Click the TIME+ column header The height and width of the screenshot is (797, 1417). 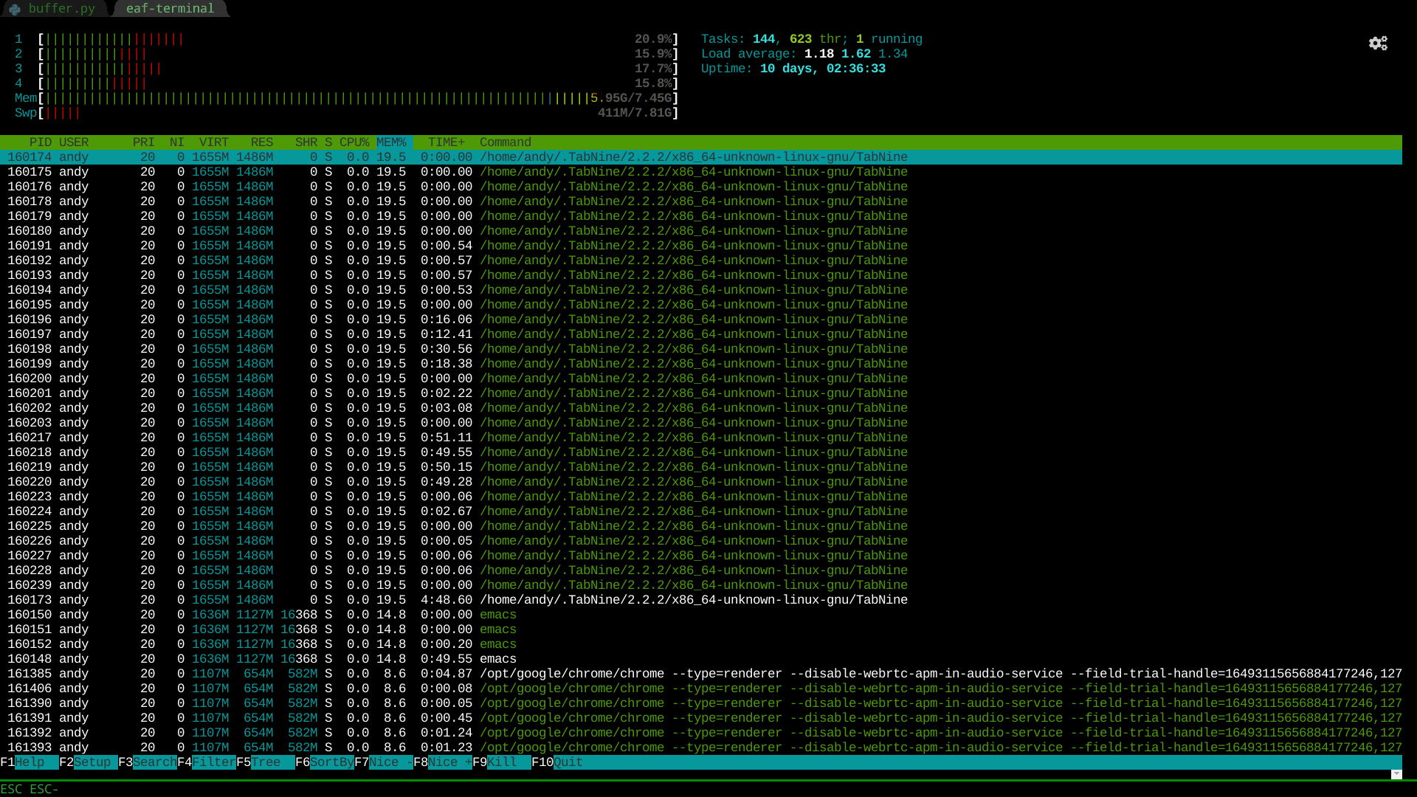(x=447, y=142)
